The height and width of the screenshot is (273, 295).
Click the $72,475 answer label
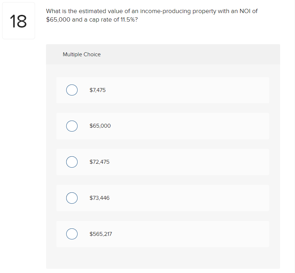[x=100, y=162]
